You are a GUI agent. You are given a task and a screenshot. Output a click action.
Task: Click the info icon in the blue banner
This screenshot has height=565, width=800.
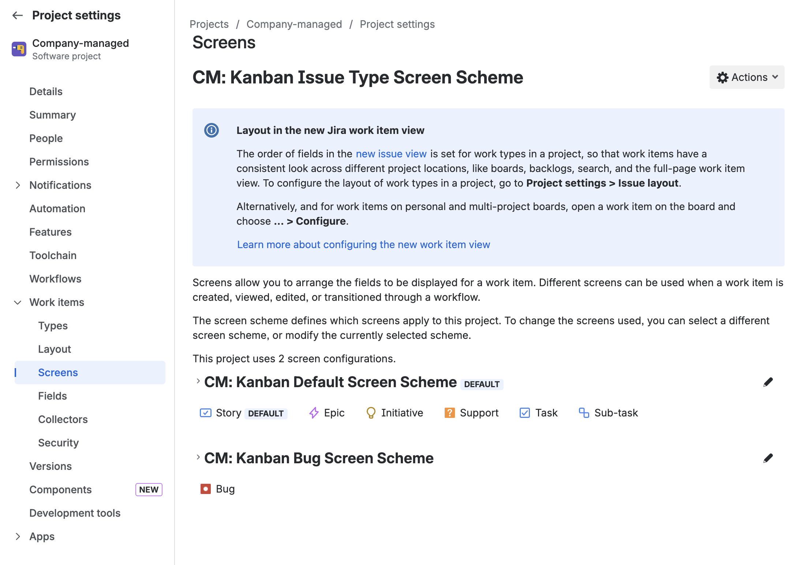coord(211,130)
